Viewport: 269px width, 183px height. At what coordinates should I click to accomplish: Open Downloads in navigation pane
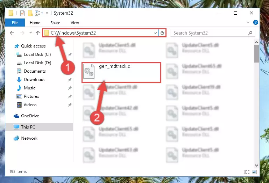(35, 80)
